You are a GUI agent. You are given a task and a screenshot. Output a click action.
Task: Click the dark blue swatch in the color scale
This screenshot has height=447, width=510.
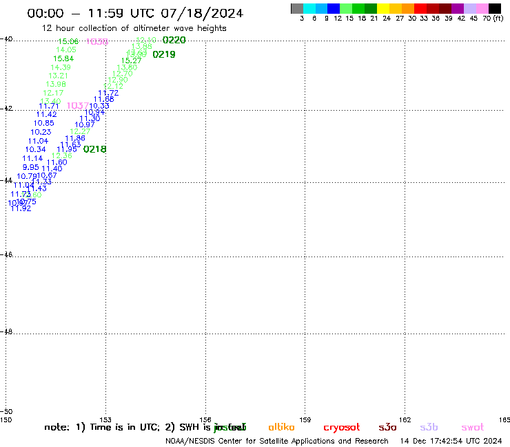click(x=334, y=8)
